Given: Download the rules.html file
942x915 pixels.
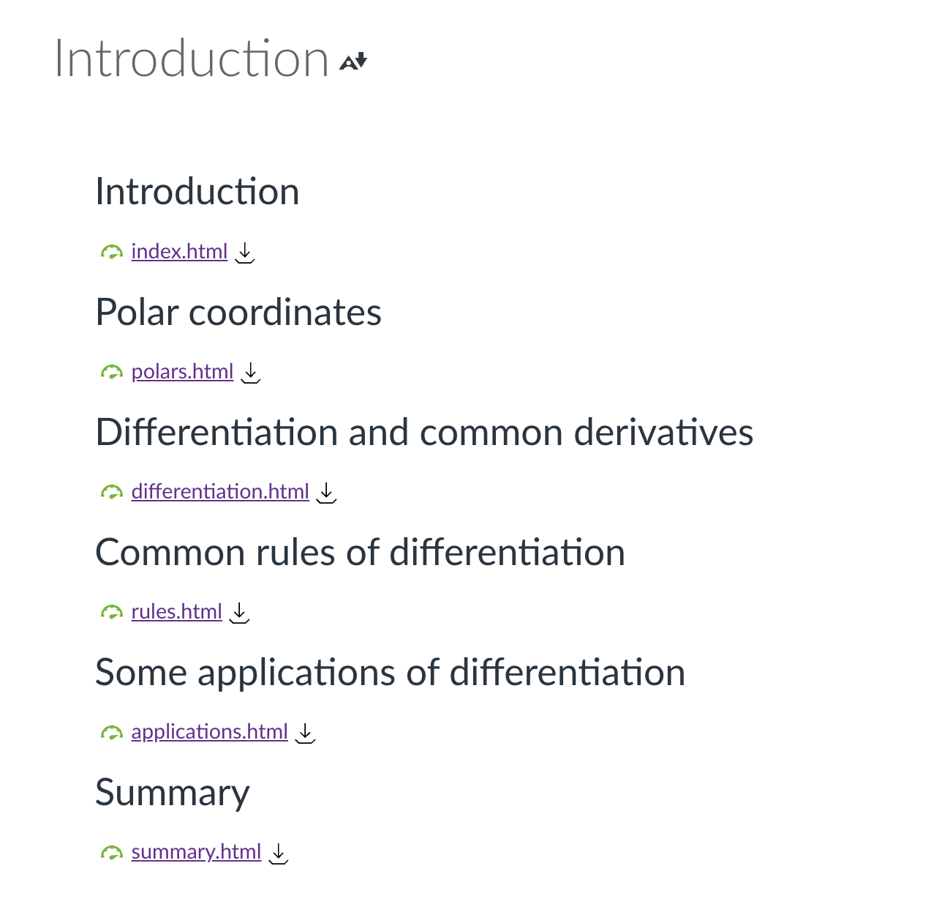Looking at the screenshot, I should click(x=239, y=613).
